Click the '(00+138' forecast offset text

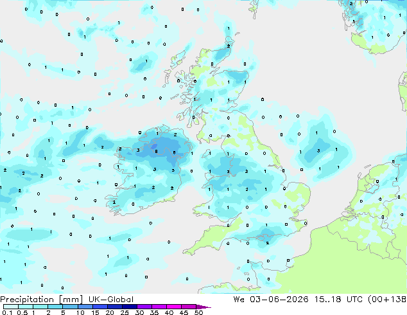click(387, 300)
